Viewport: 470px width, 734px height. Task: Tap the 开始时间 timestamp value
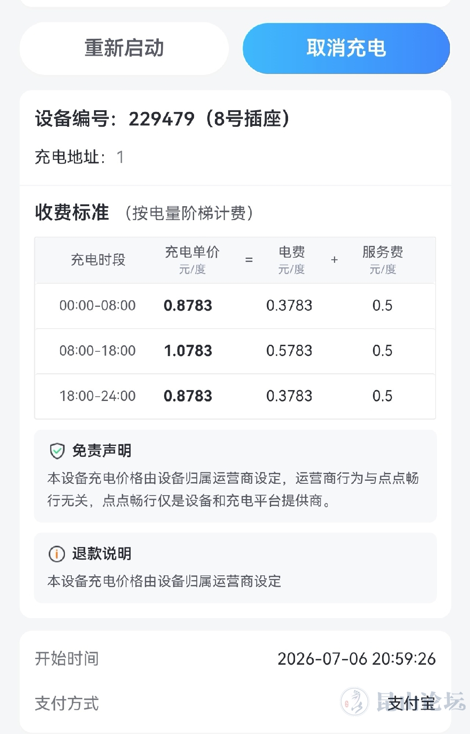click(356, 659)
